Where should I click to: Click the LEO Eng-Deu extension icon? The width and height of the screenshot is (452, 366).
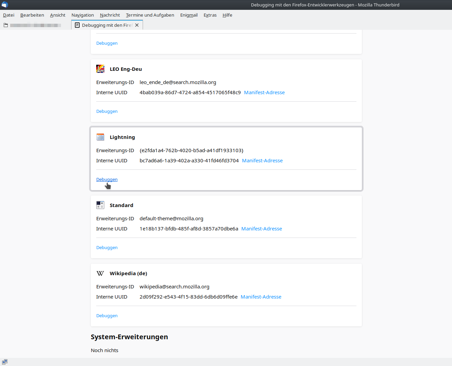100,69
